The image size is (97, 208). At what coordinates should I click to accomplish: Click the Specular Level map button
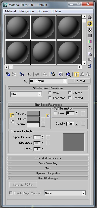click(48, 137)
